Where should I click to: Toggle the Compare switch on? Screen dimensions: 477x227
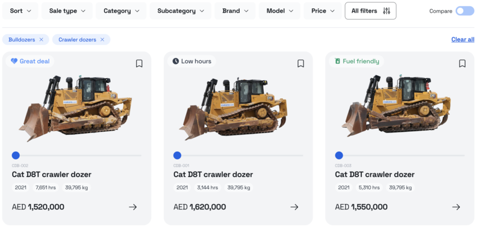point(464,11)
